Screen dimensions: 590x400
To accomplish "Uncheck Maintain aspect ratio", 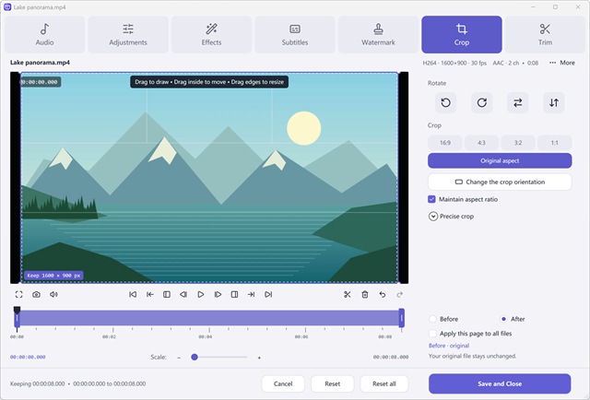I will [x=432, y=199].
